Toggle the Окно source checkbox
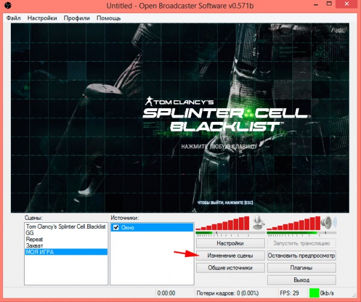 pyautogui.click(x=116, y=228)
